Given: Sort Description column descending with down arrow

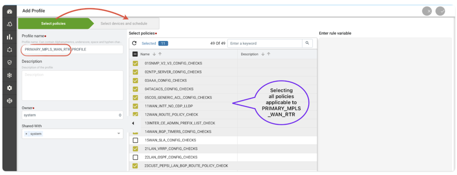Looking at the screenshot, I should point(263,54).
